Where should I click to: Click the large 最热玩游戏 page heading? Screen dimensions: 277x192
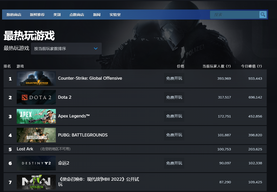coord(29,35)
